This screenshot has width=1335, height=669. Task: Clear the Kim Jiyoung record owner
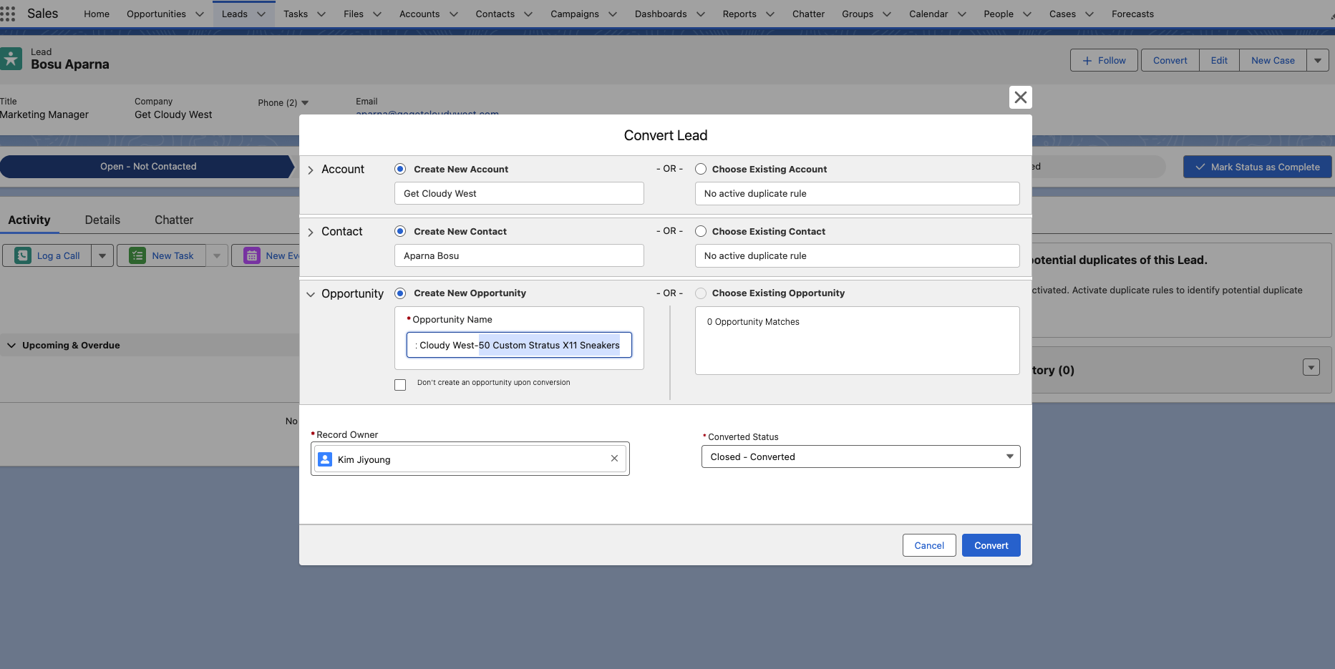click(x=614, y=459)
